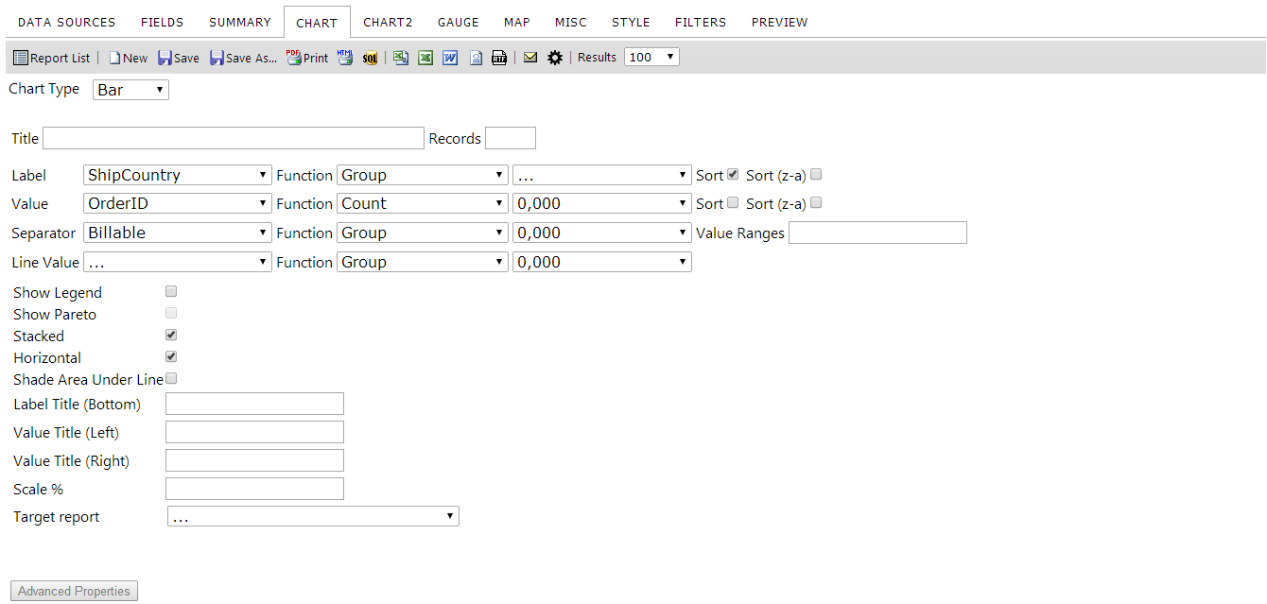Click the envelope email icon
Screen dimensions: 1267x604
coord(530,58)
